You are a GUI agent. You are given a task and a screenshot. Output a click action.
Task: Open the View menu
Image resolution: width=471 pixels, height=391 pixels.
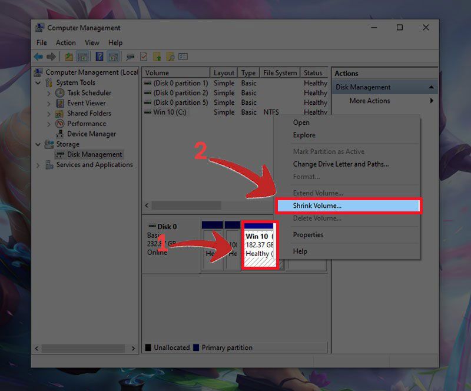(92, 42)
